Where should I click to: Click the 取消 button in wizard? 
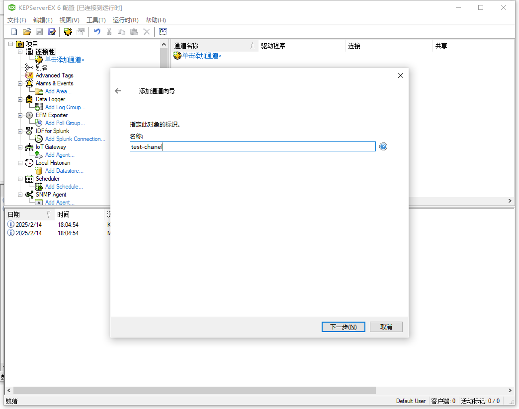pos(386,327)
